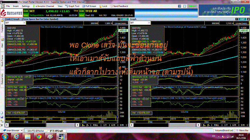Set right graph range to 6M
The height and width of the screenshot is (140, 250).
pos(234,125)
